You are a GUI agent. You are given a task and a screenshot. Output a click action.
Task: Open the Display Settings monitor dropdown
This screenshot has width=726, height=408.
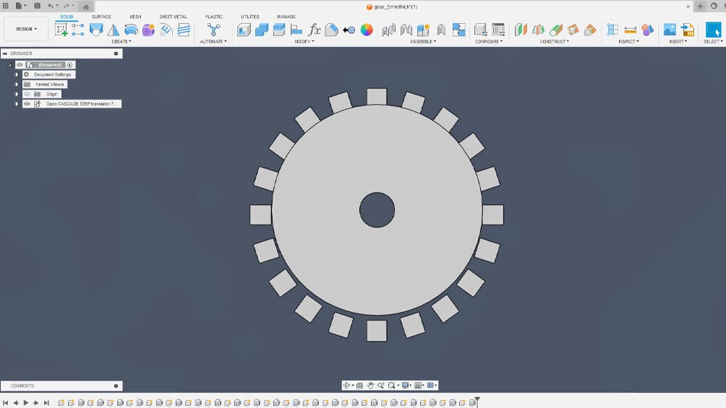[x=406, y=386]
